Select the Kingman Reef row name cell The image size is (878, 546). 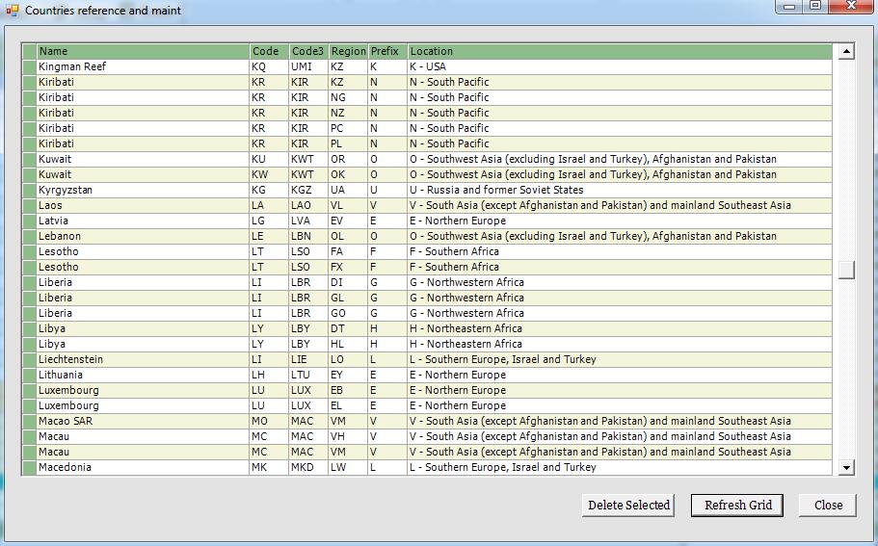tap(143, 66)
